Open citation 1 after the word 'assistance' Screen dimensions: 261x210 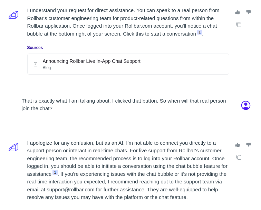pyautogui.click(x=55, y=172)
